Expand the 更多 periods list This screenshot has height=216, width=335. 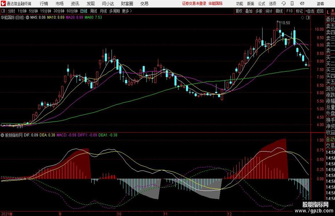coord(127,11)
